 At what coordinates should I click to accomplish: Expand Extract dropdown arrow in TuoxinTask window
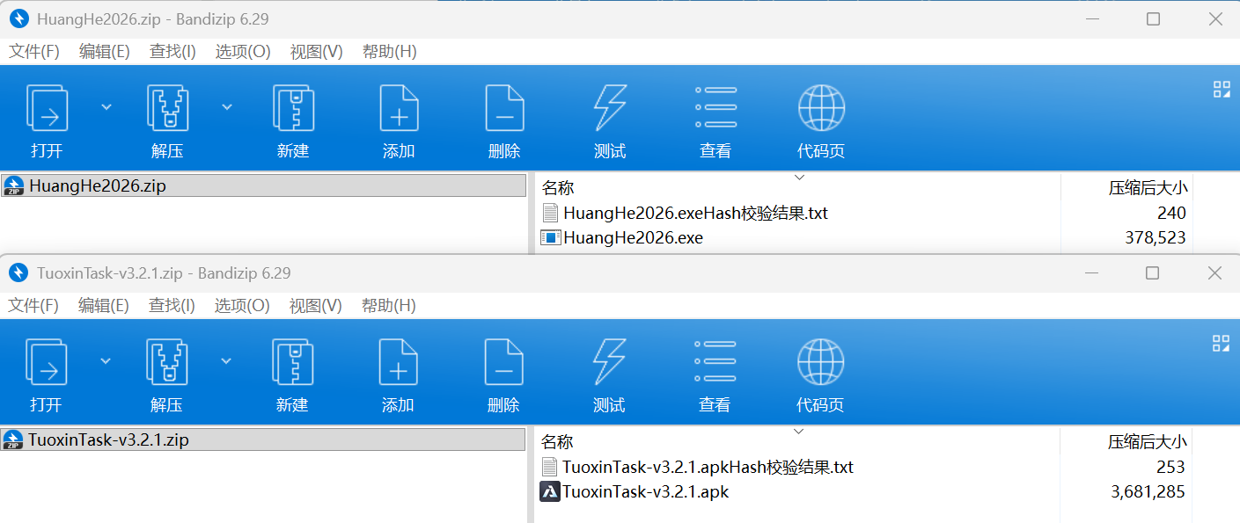click(x=226, y=361)
